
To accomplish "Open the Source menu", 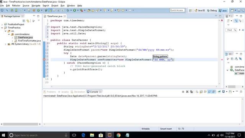I will (x=26, y=5).
